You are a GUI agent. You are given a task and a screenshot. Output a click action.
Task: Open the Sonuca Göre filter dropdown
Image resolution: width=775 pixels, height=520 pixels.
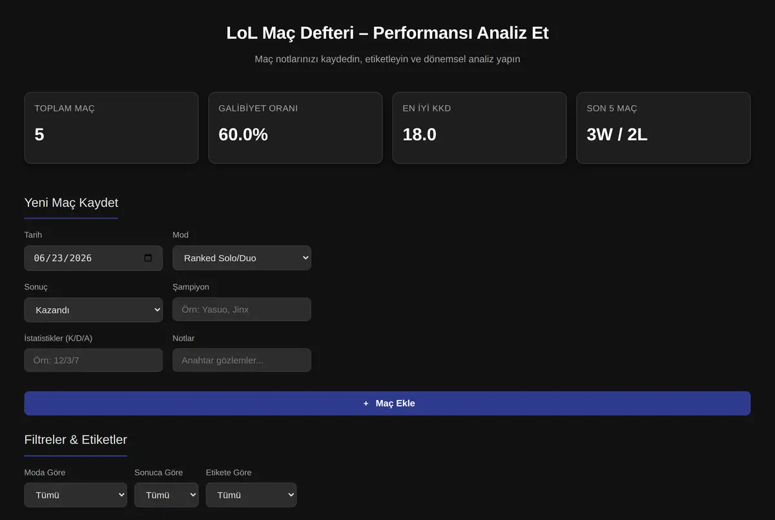[167, 495]
